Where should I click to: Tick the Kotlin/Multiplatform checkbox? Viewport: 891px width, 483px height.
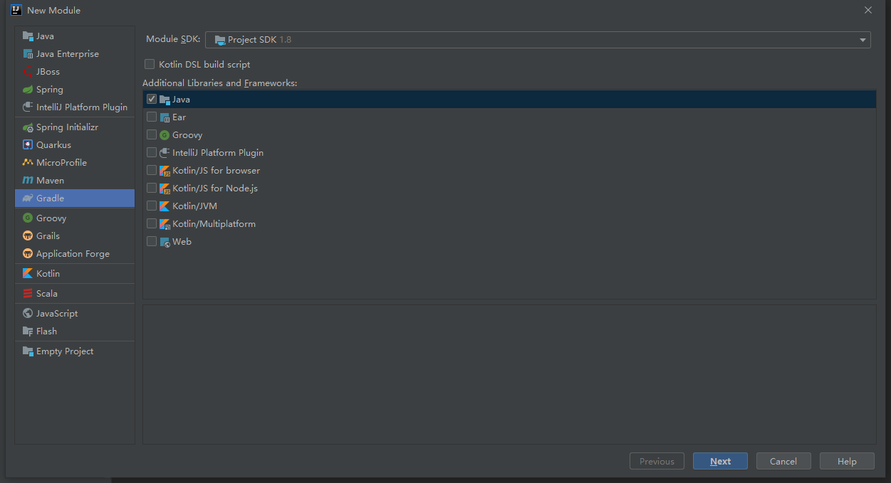click(152, 223)
